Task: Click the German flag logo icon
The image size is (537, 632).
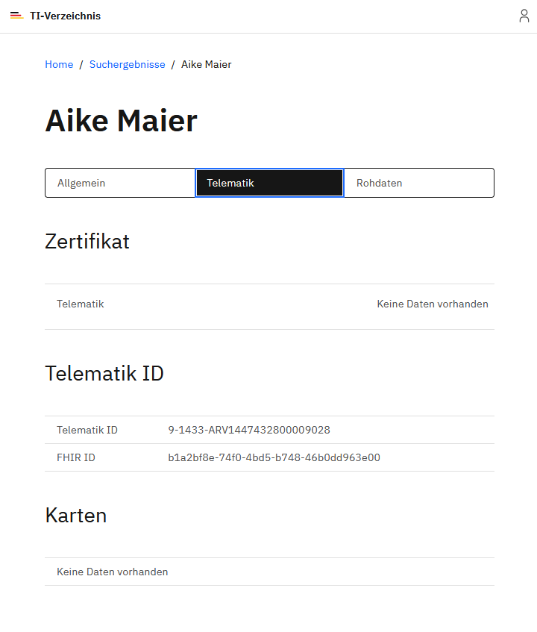Action: 16,16
